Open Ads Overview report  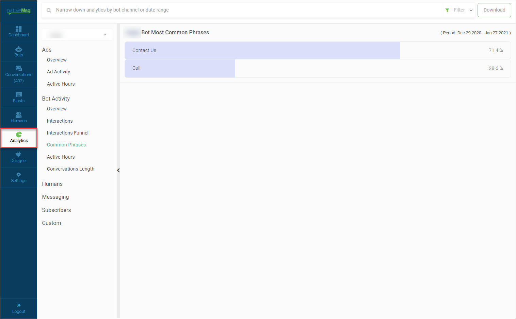(x=57, y=60)
